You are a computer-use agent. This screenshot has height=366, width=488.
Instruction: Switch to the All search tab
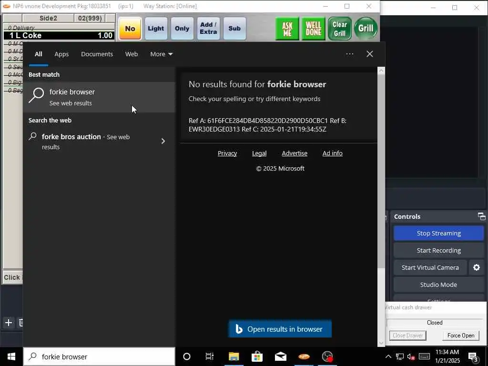pos(38,54)
